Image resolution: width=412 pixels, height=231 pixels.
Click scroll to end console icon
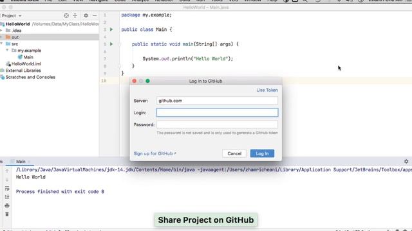click(x=7, y=197)
